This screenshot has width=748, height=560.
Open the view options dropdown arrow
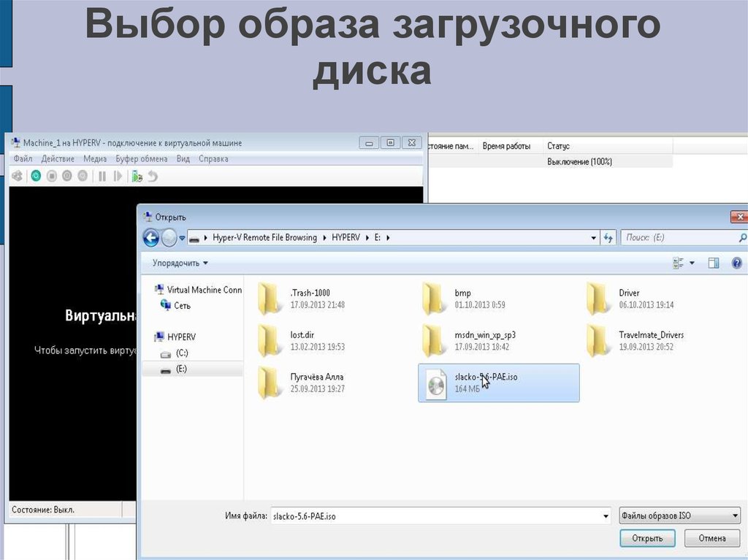coord(692,263)
